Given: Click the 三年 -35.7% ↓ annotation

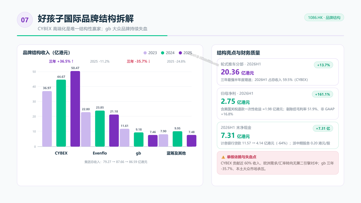Looking at the screenshot, I should coord(138,61).
